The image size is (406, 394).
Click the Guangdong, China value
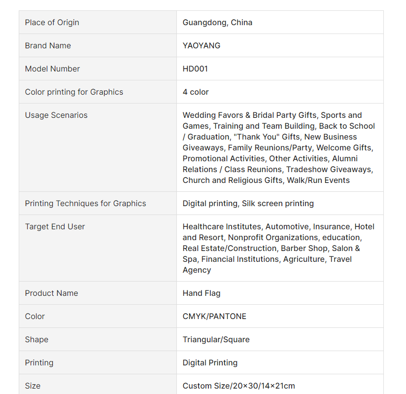coord(217,23)
